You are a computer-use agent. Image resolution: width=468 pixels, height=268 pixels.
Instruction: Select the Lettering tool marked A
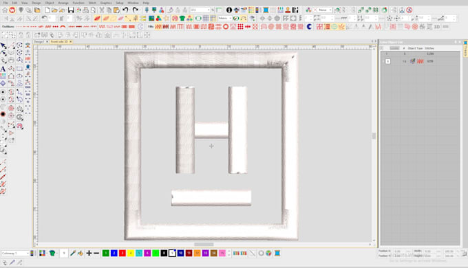(3, 69)
